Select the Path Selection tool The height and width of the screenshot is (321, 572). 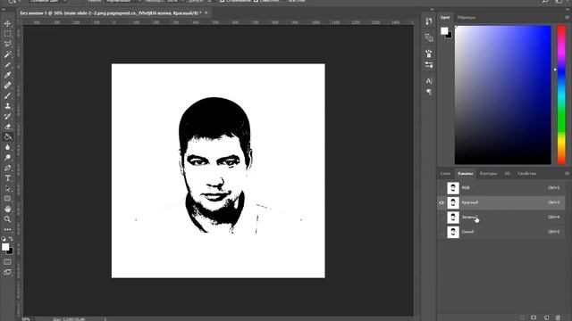click(7, 188)
